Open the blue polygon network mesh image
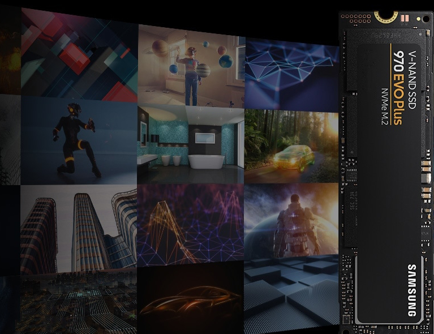The width and height of the screenshot is (434, 334). (x=292, y=75)
